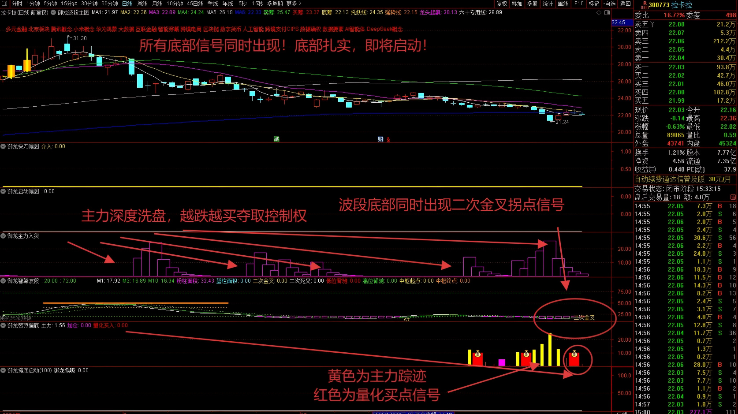
Task: Select the 45日线 period tab
Action: coord(195,4)
